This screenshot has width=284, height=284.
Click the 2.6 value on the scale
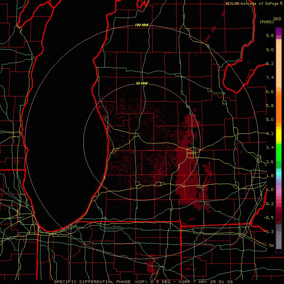(270, 162)
